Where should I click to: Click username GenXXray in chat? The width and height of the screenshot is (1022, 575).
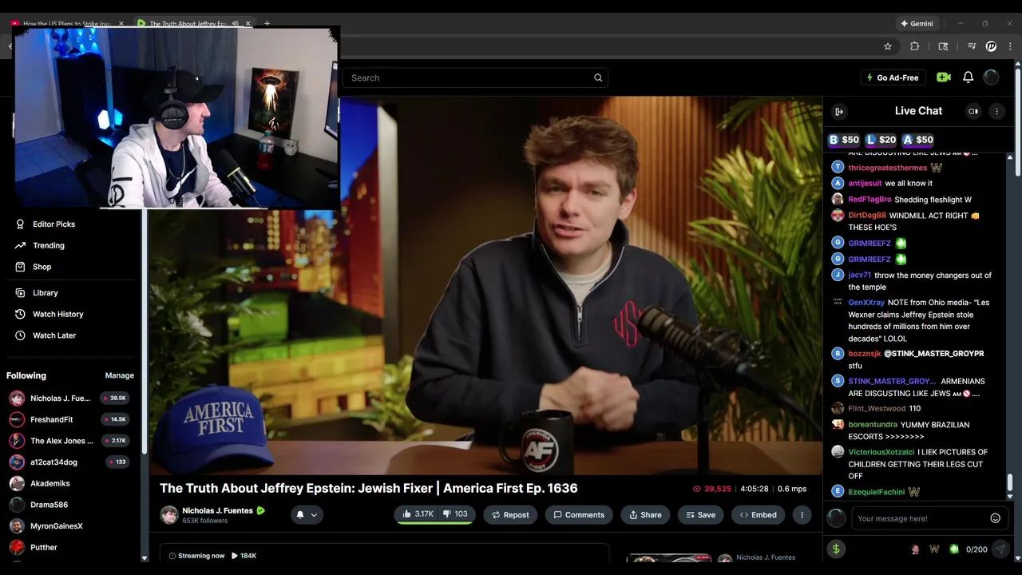866,303
